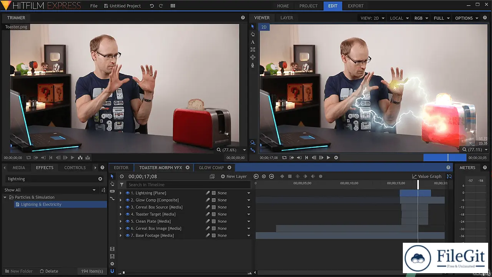Switch to the EXPORT tab
Image resolution: width=492 pixels, height=277 pixels.
356,6
